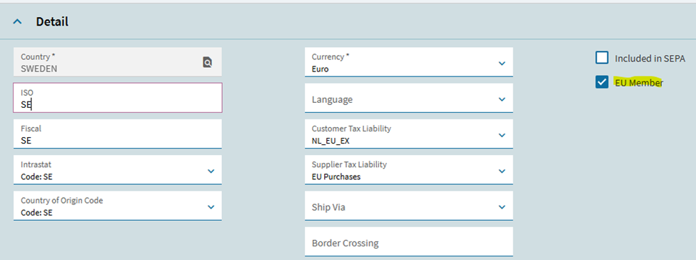The width and height of the screenshot is (696, 260).
Task: Collapse the Detail section chevron
Action: pyautogui.click(x=17, y=21)
